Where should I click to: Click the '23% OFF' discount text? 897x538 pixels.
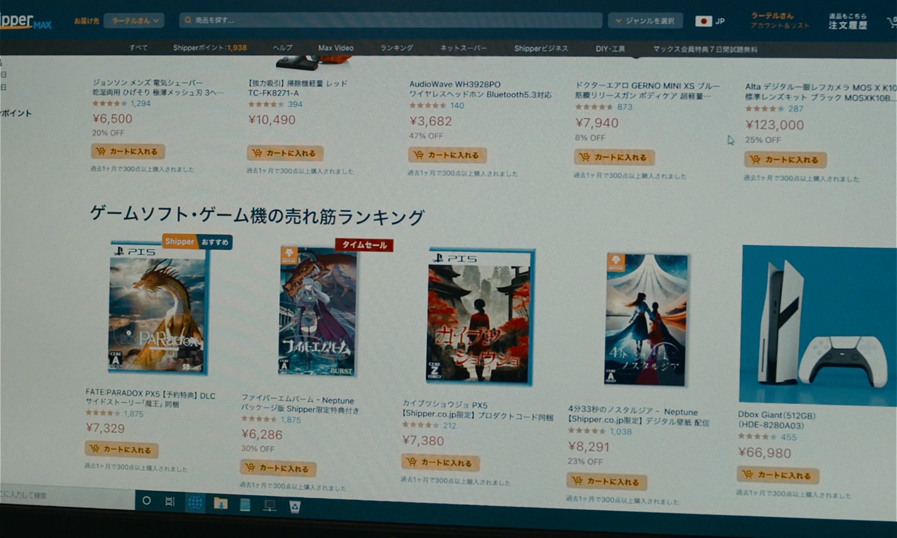[x=585, y=461]
